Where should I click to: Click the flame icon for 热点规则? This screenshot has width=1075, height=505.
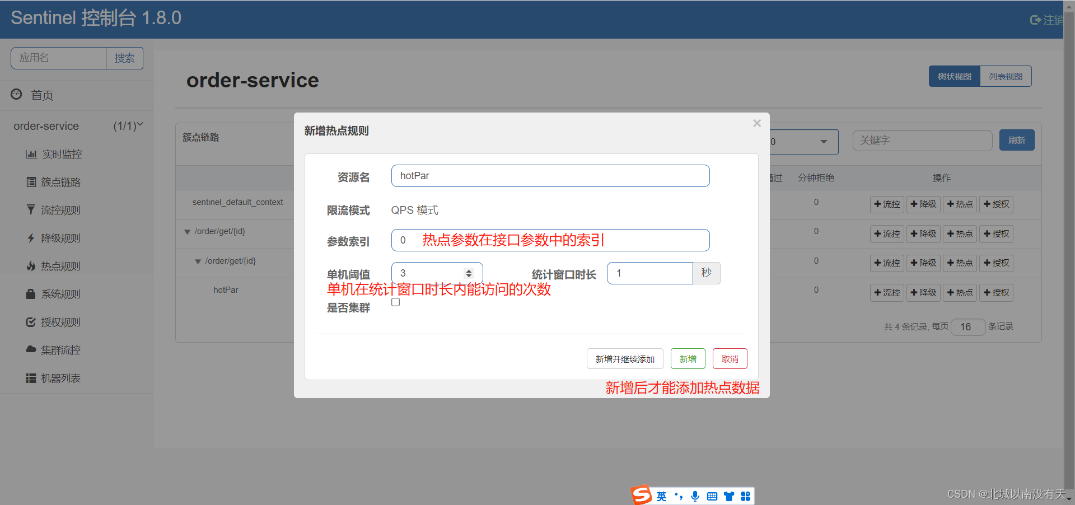pyautogui.click(x=31, y=266)
